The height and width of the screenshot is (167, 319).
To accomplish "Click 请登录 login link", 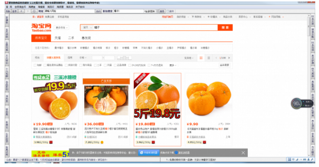I will (40, 17).
